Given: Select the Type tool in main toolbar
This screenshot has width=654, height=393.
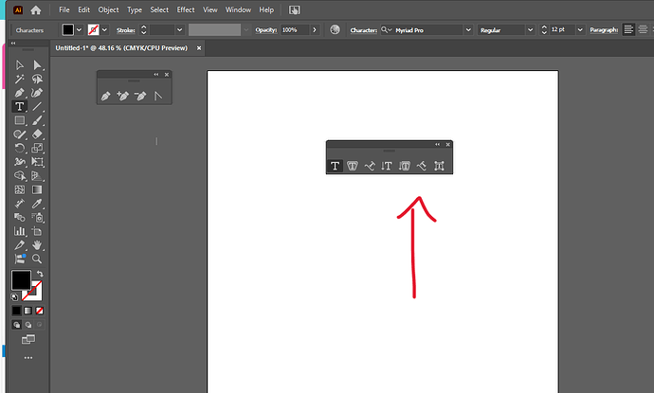Looking at the screenshot, I should (19, 106).
